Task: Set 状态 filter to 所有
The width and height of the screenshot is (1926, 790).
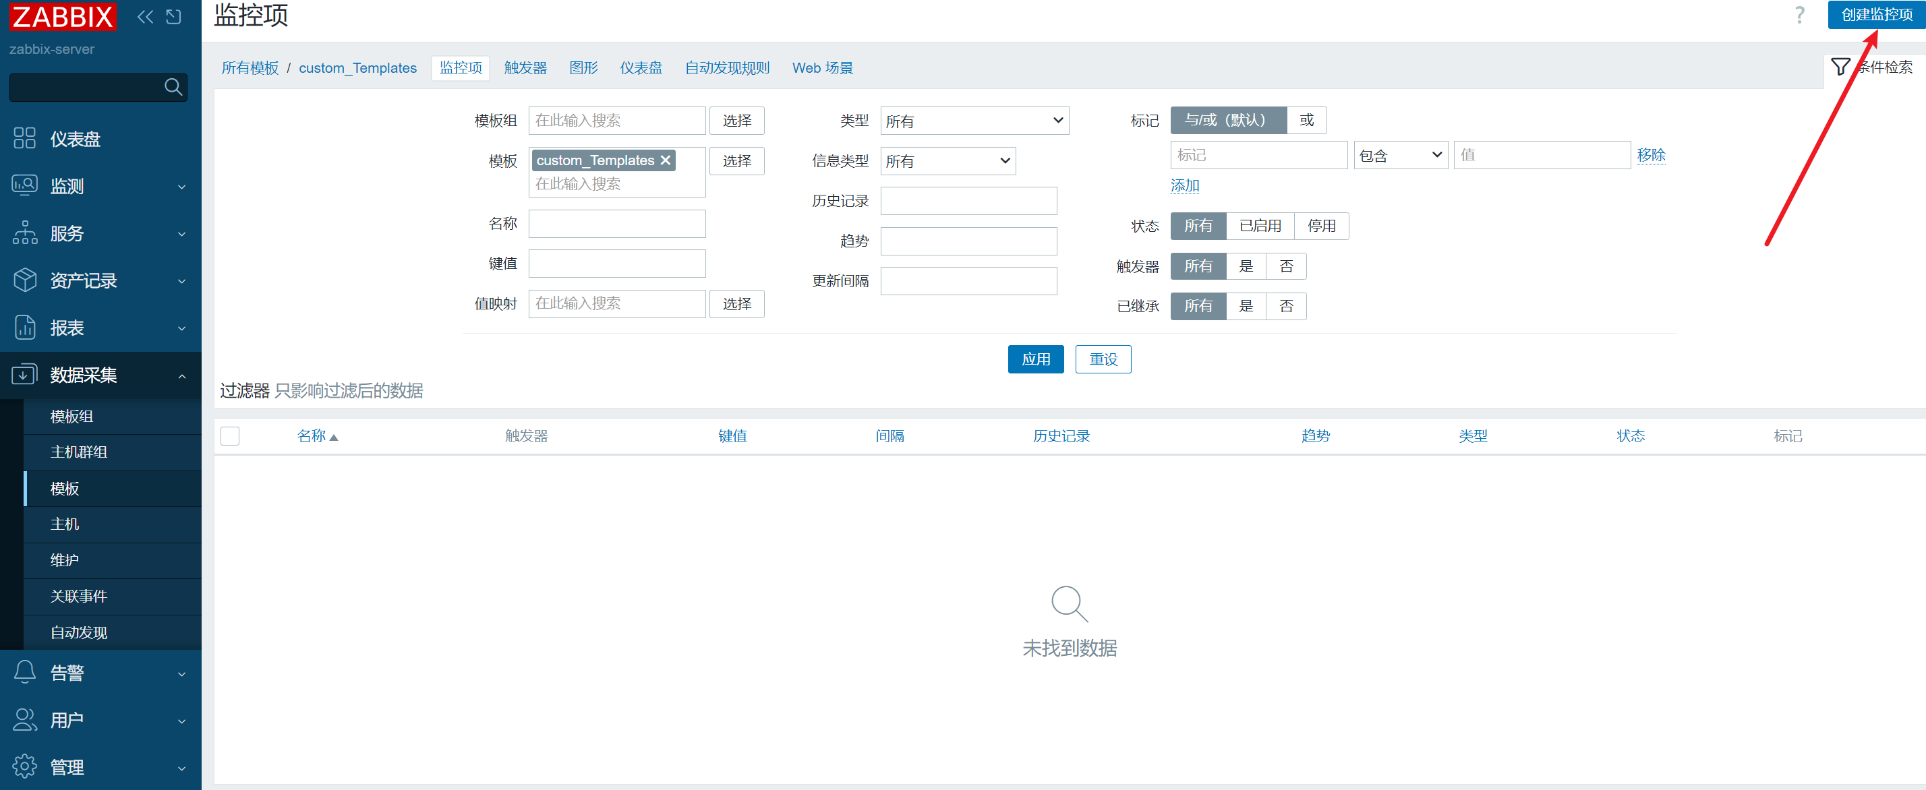Action: [x=1198, y=225]
